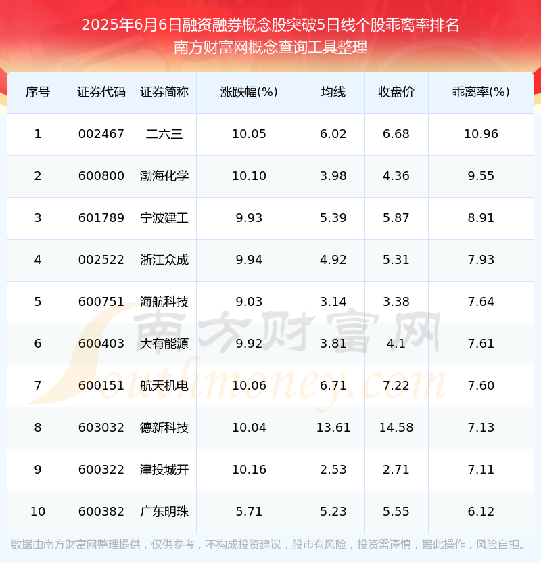Select stock code 600800
This screenshot has width=541, height=563.
click(101, 176)
